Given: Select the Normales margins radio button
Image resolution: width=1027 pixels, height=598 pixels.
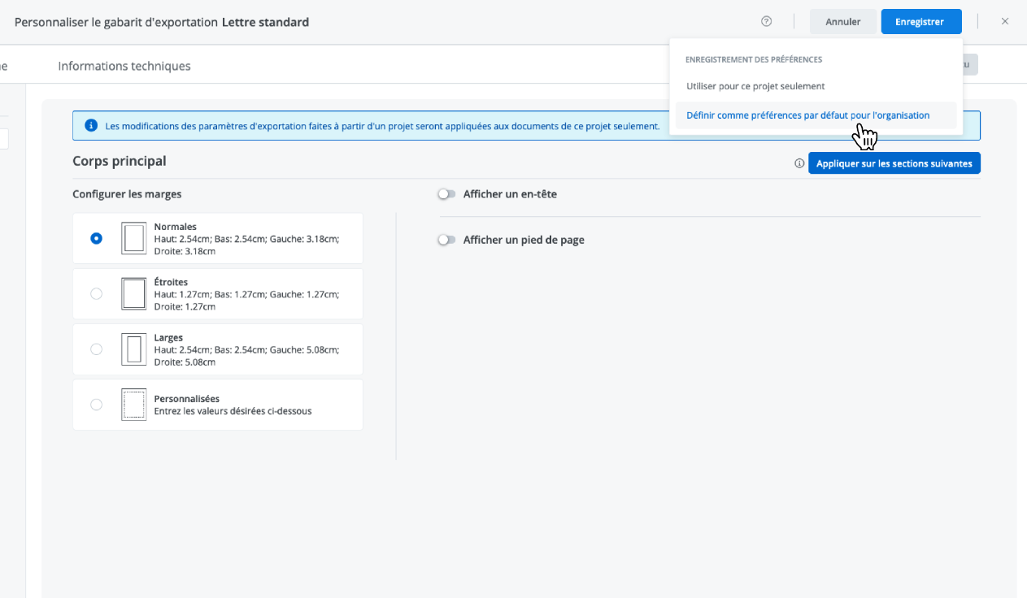Looking at the screenshot, I should [97, 239].
